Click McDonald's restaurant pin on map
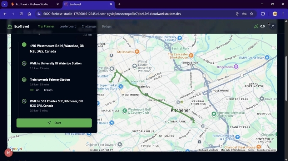 pyautogui.click(x=136, y=52)
